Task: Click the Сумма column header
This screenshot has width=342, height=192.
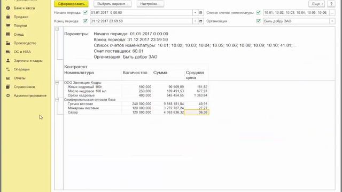Action: coord(160,73)
